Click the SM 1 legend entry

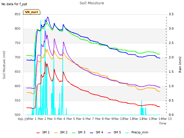point(43,132)
